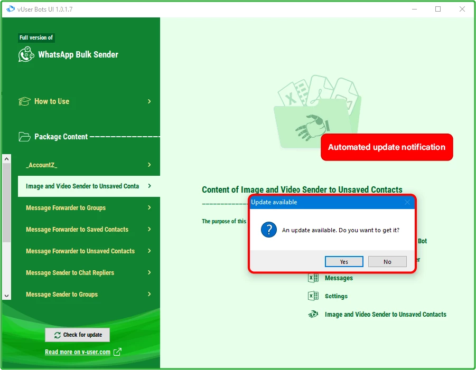Open Message Forwarder to Saved Contacts item
This screenshot has width=476, height=370.
tap(89, 229)
